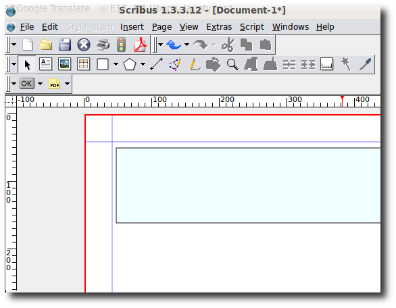The image size is (396, 308).
Task: Expand the polygon tool dropdown arrow
Action: click(x=143, y=64)
